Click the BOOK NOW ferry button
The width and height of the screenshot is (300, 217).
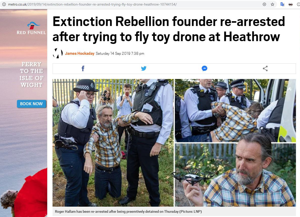click(x=31, y=104)
